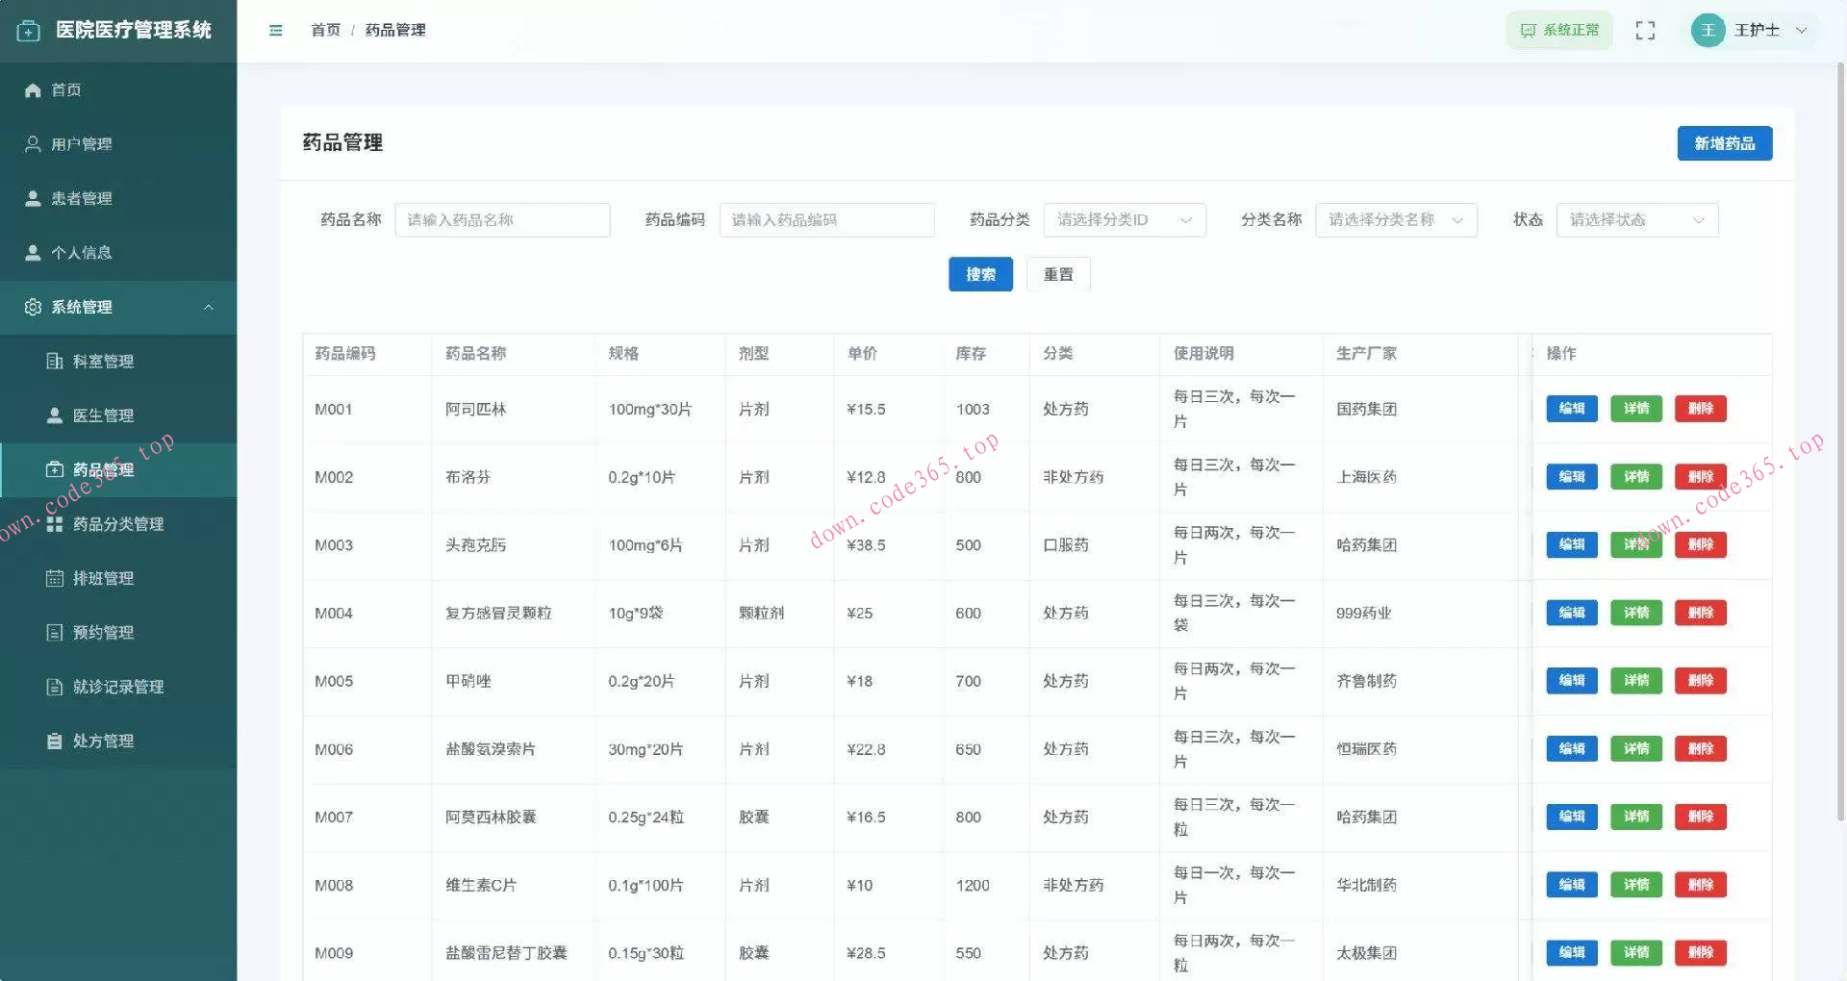Click into the 药品名称 input field
This screenshot has height=981, width=1847.
pyautogui.click(x=502, y=219)
